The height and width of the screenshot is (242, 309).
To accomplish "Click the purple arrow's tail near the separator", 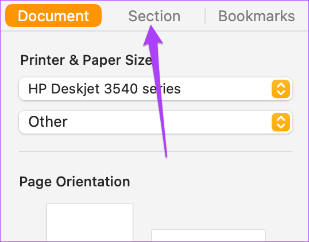I will tap(166, 154).
